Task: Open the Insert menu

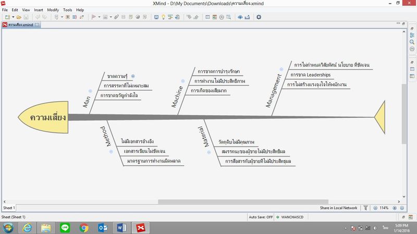Action: click(x=38, y=10)
